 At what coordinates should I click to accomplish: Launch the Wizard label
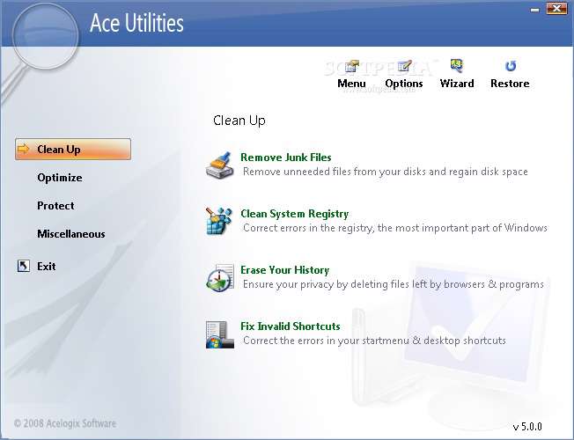pos(457,84)
